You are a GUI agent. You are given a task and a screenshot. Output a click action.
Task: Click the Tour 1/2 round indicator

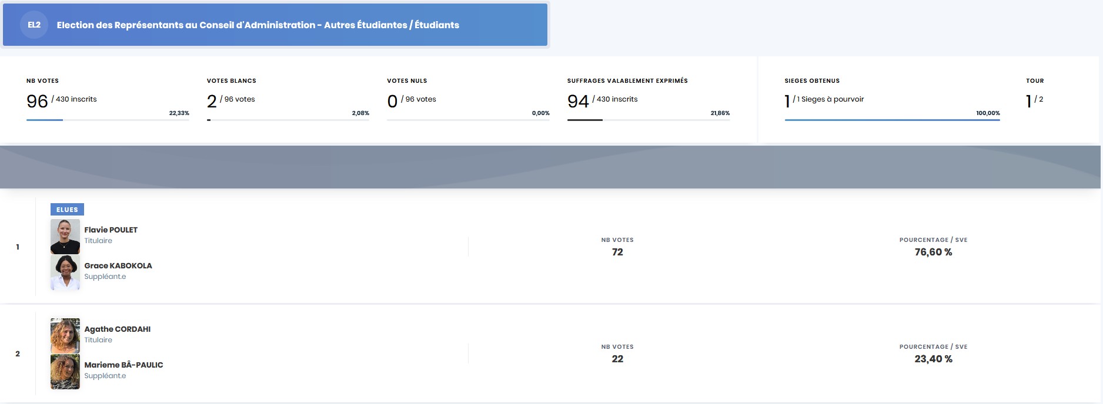[x=1034, y=101]
